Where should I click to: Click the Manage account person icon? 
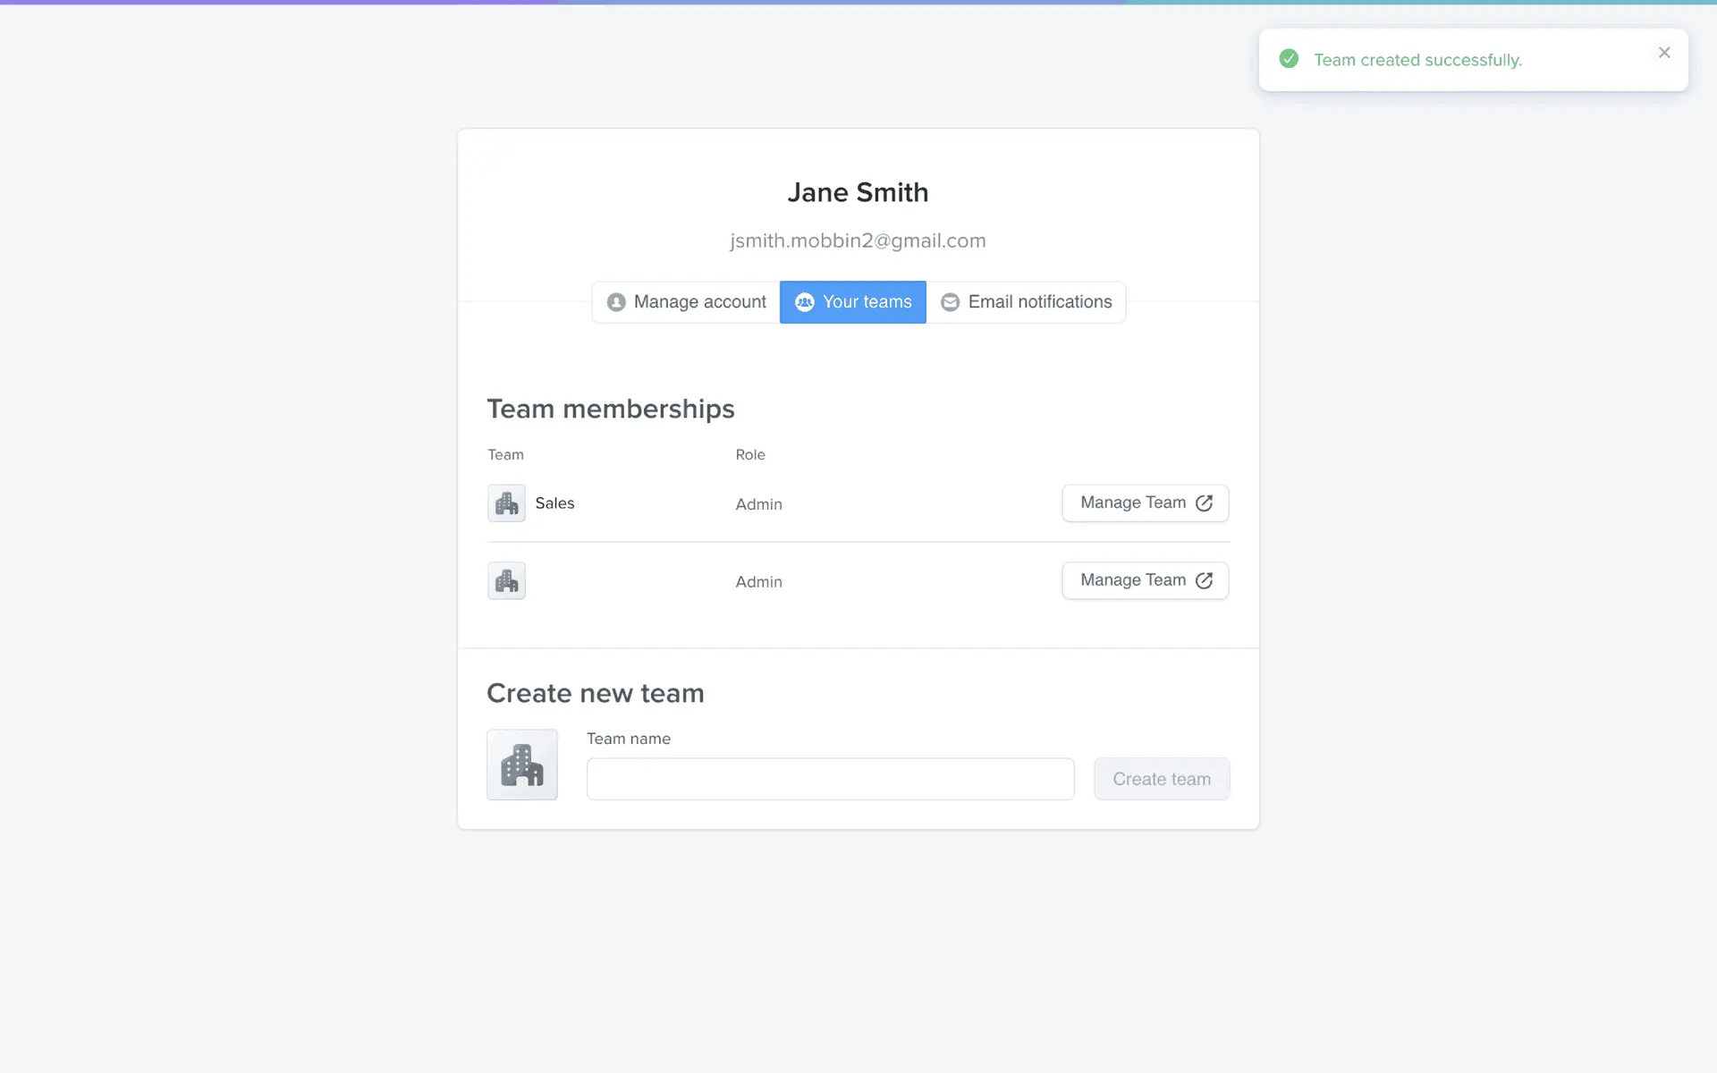click(616, 302)
